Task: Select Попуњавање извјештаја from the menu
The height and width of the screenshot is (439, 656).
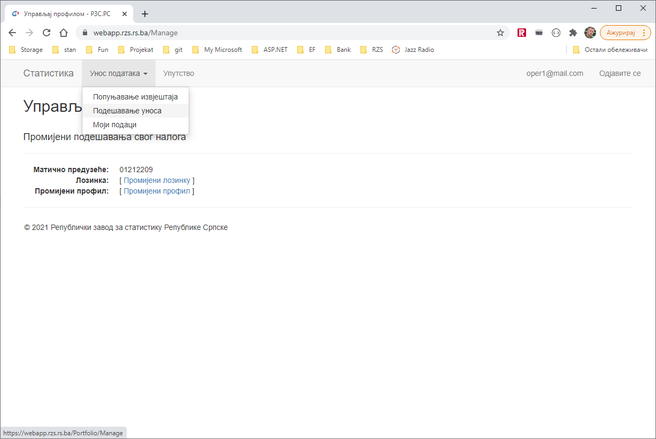Action: tap(135, 97)
